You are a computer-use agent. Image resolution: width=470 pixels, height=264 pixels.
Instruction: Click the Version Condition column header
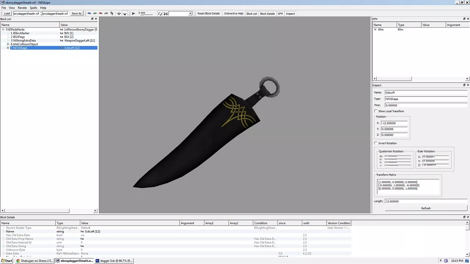coord(339,223)
